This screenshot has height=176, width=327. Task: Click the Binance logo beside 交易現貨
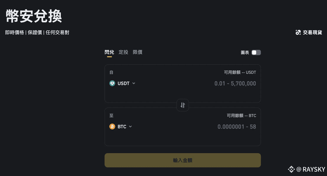coord(298,32)
